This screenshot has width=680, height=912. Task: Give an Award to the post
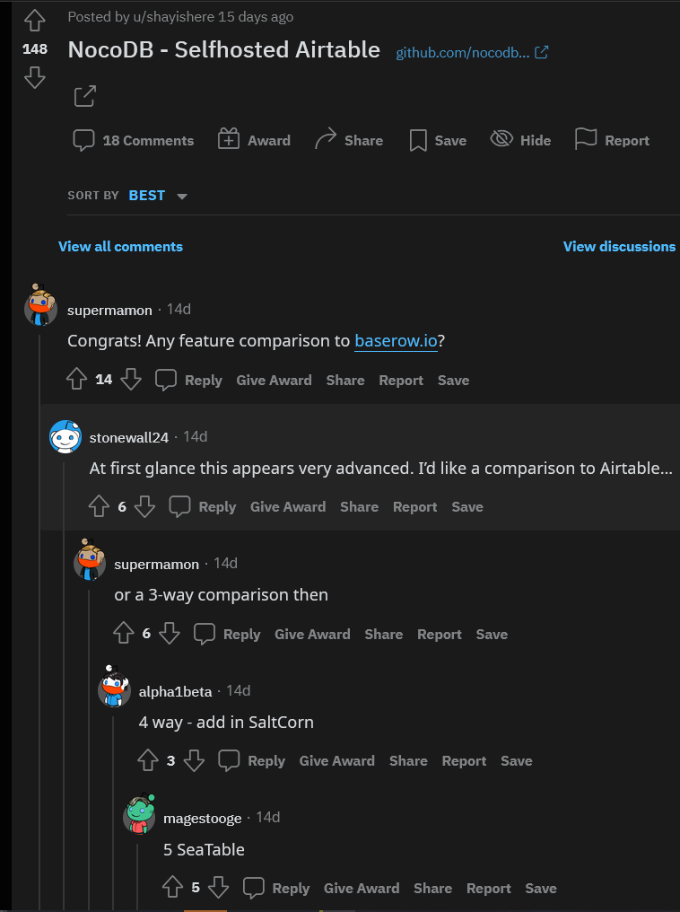tap(254, 140)
